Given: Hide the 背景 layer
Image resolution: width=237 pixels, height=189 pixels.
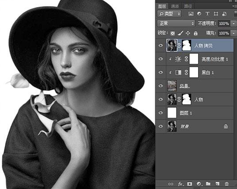Looking at the screenshot, I should pyautogui.click(x=161, y=126).
